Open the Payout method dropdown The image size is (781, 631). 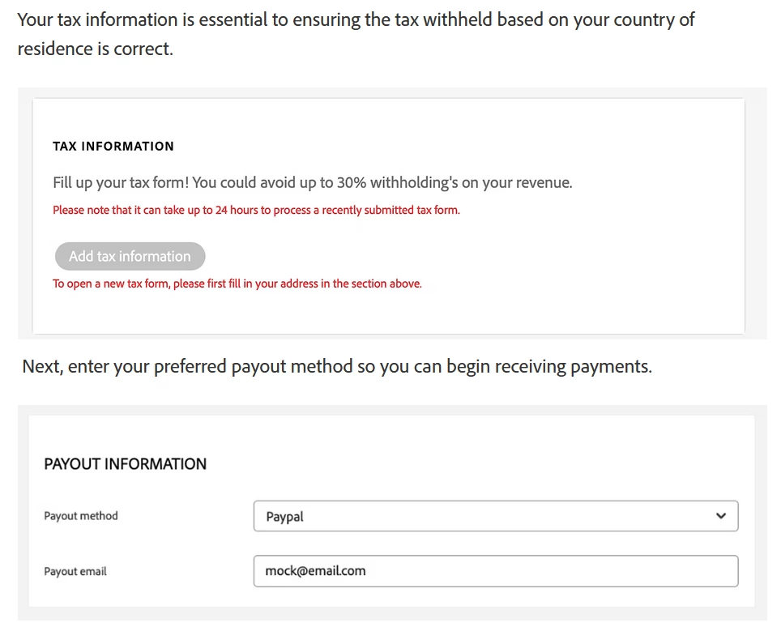coord(496,516)
